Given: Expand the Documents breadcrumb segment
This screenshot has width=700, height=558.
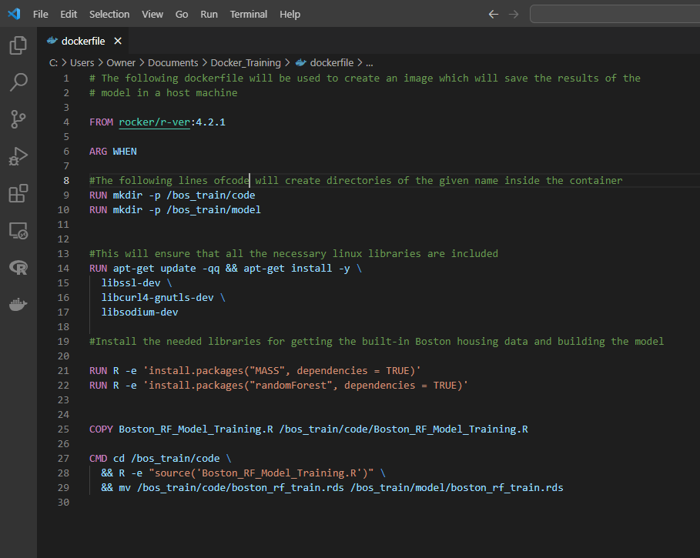Looking at the screenshot, I should pyautogui.click(x=172, y=63).
